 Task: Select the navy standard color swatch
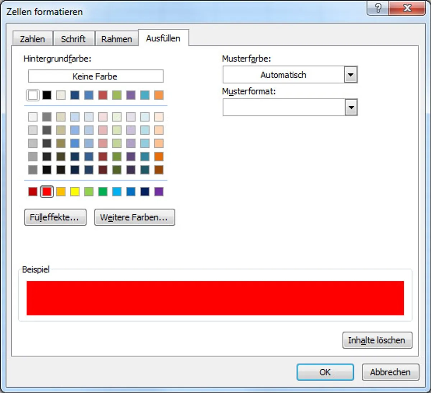click(145, 191)
